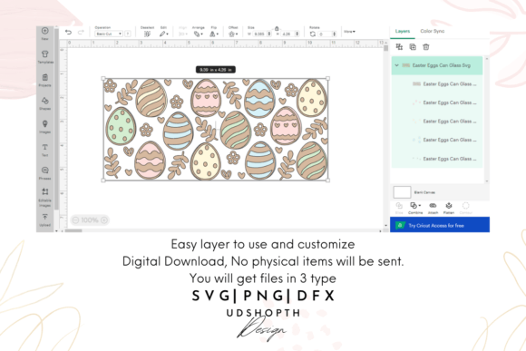
Task: Click the Blank Canvas color swatch
Action: pos(402,192)
